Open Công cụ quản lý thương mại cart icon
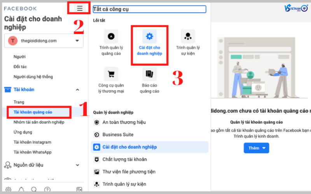Screen dimensions: 311x194 point(111,74)
